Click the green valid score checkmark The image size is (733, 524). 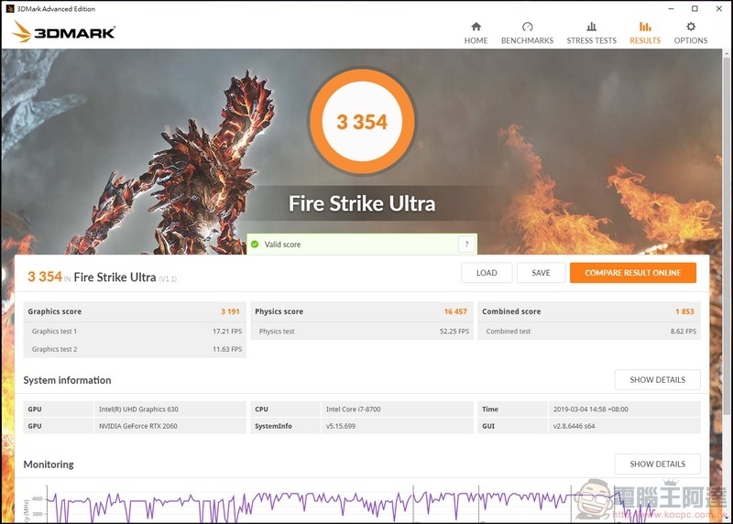255,244
